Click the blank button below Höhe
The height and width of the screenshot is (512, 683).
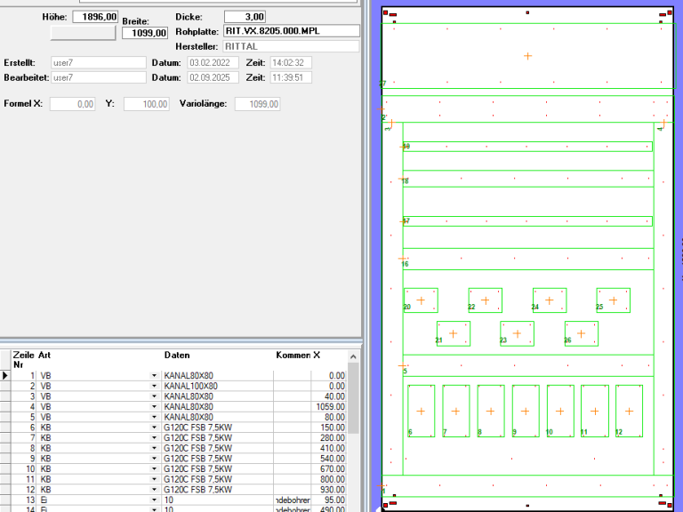point(83,33)
